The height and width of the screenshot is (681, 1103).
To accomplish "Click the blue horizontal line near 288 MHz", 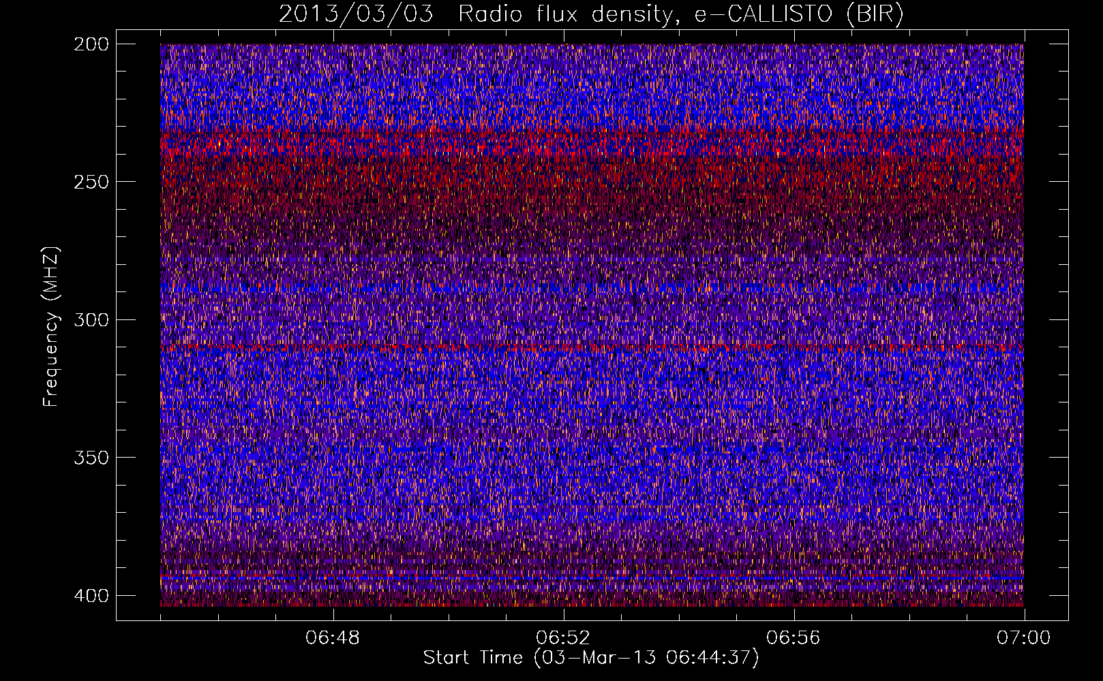I will [592, 287].
